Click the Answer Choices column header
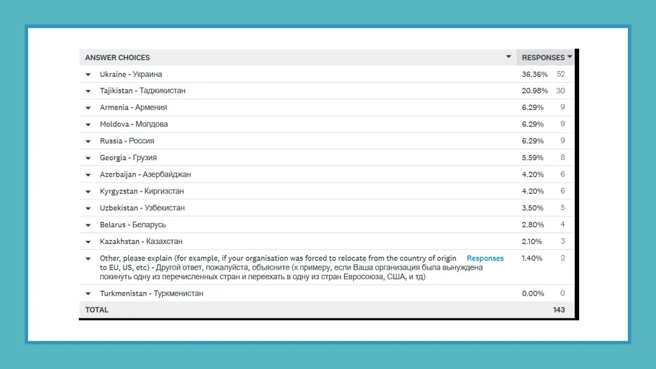Viewport: 656px width, 369px height. point(117,58)
